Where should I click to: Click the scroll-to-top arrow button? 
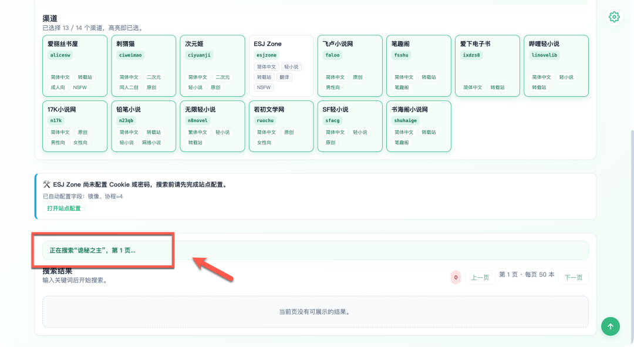pyautogui.click(x=610, y=326)
